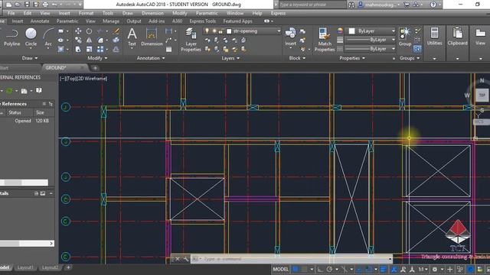Screen dimensions: 490x275
Task: Select the Mirror tool in Modify panel
Action: click(x=89, y=40)
